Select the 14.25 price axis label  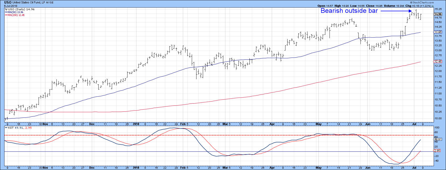click(x=438, y=27)
